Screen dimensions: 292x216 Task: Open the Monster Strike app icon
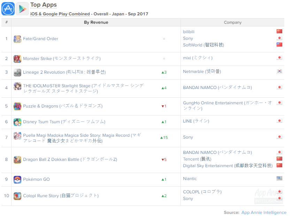17,59
